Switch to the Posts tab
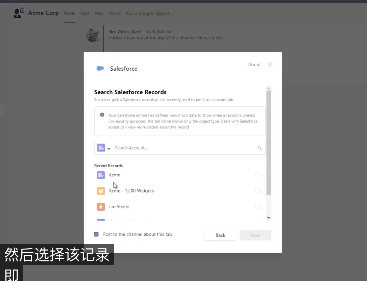The image size is (367, 281). (x=70, y=13)
